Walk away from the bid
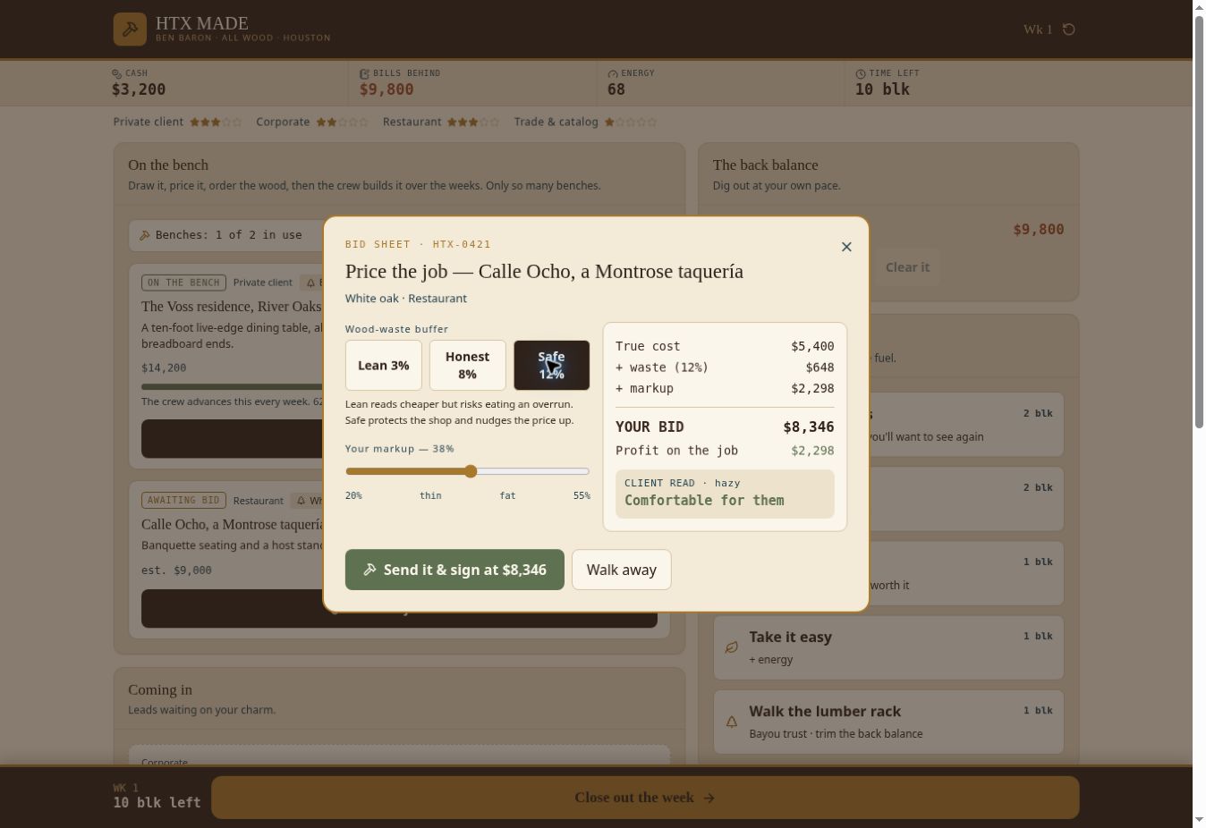1206x828 pixels. coord(622,570)
